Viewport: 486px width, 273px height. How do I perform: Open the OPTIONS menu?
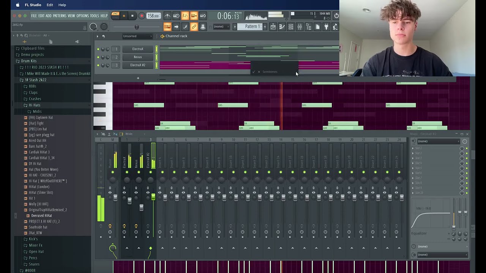pos(82,16)
